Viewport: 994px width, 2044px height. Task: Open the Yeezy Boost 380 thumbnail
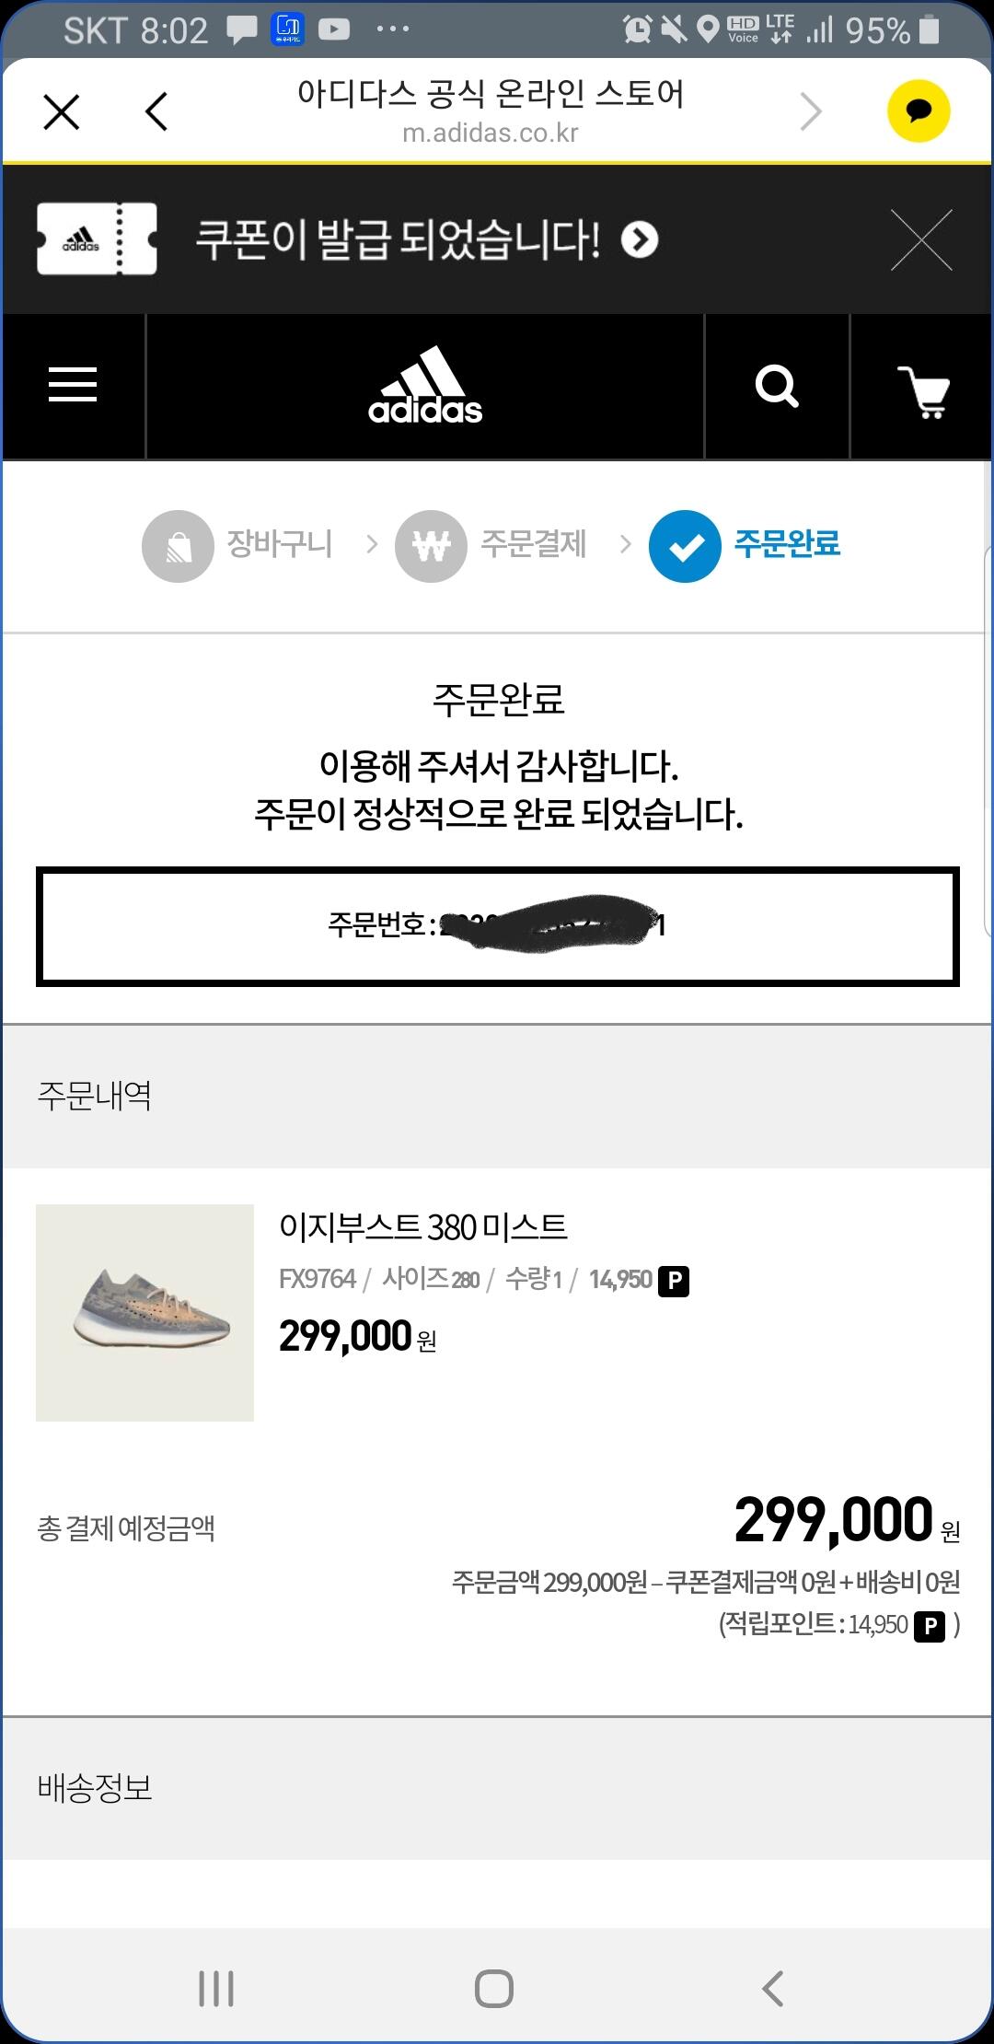[144, 1312]
